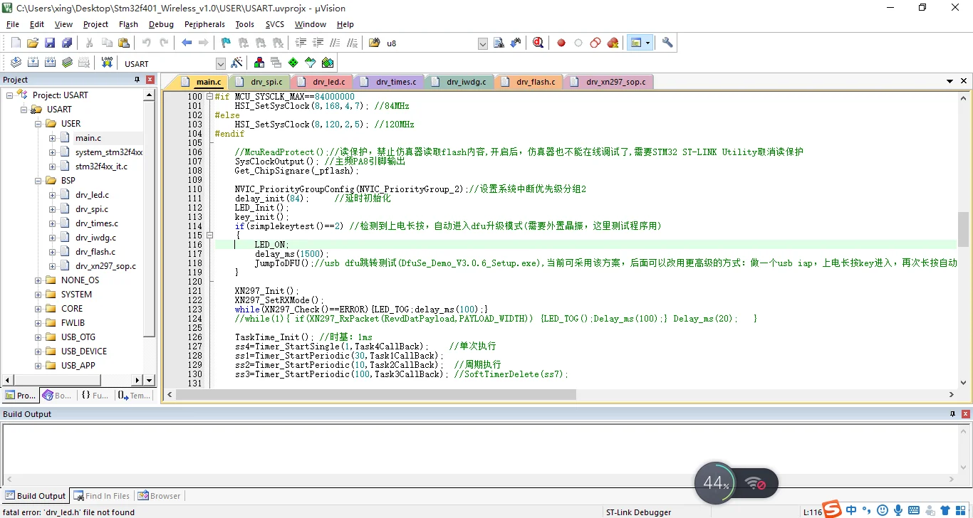Viewport: 973px width, 518px height.
Task: Create a new file with the New icon
Action: (x=16, y=43)
